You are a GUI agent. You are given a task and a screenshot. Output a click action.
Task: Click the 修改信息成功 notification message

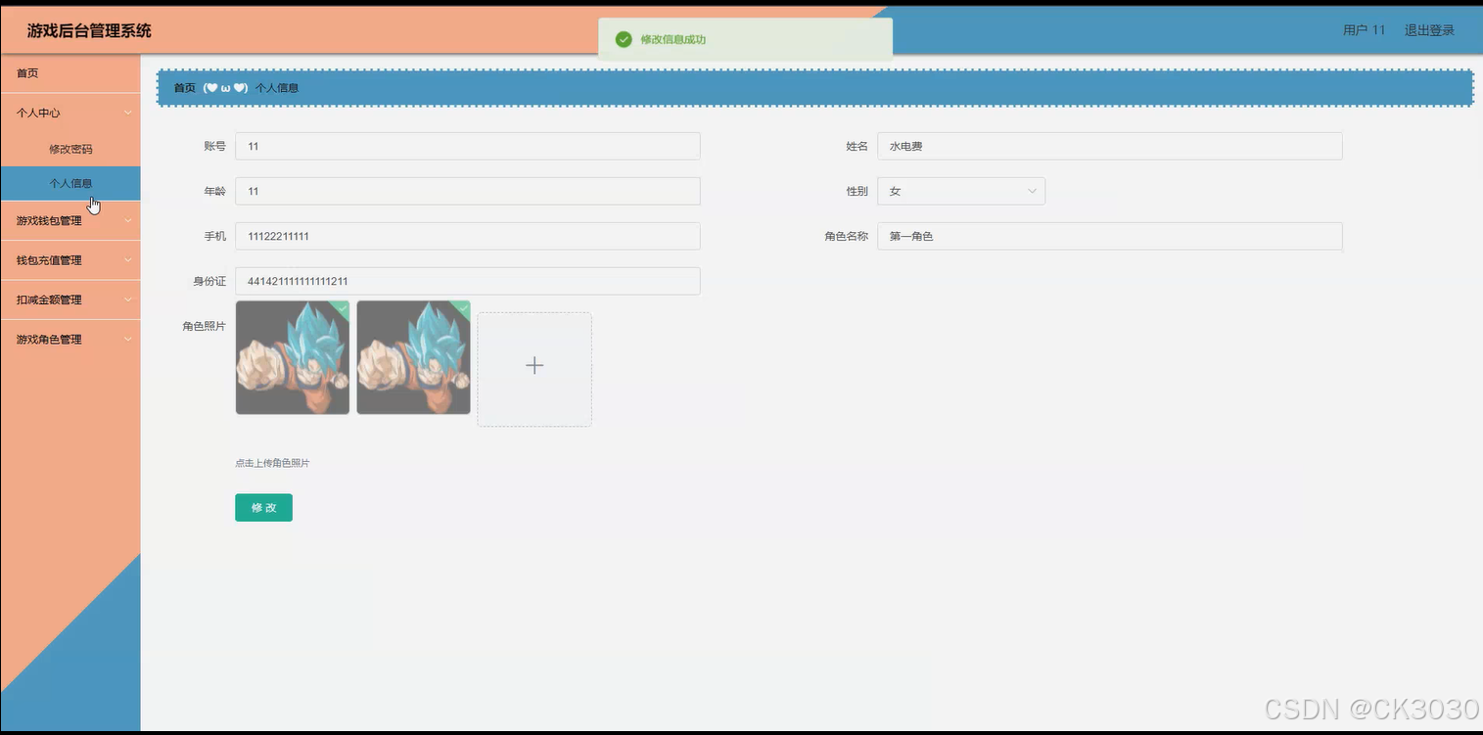click(673, 40)
